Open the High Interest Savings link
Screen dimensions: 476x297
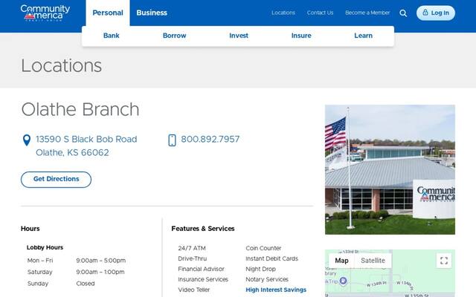pos(276,290)
